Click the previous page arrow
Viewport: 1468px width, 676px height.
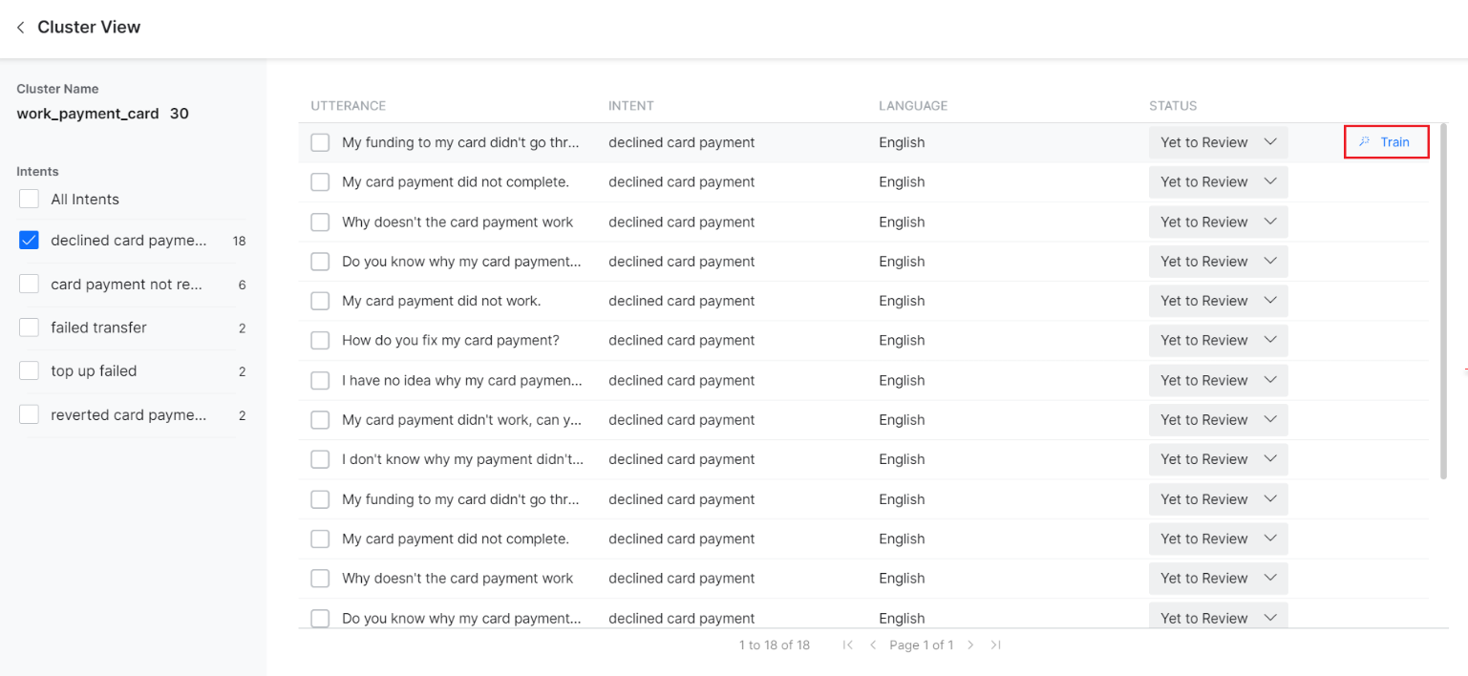click(872, 645)
